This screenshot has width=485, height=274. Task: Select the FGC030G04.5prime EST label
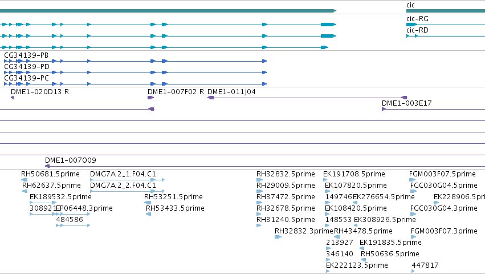(x=444, y=186)
